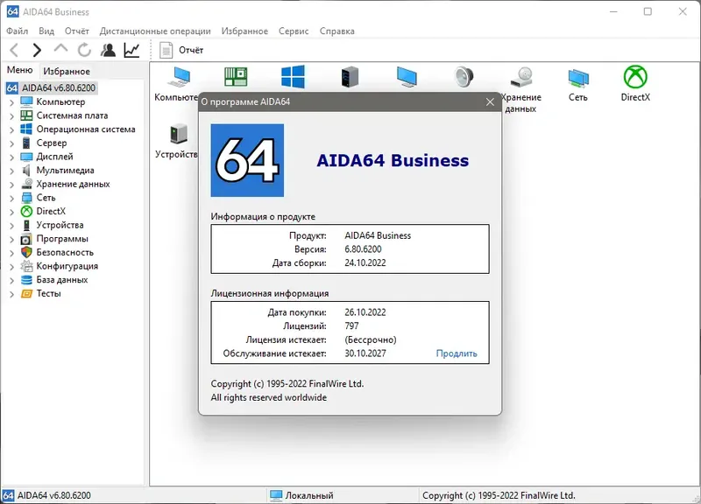
Task: Select DirectX in the tree
Action: pyautogui.click(x=51, y=211)
